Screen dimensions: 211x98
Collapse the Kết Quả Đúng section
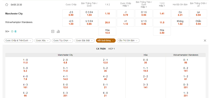(106, 40)
